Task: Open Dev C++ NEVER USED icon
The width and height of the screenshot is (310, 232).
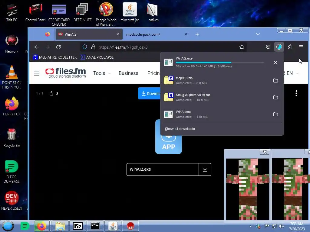Action: click(12, 200)
